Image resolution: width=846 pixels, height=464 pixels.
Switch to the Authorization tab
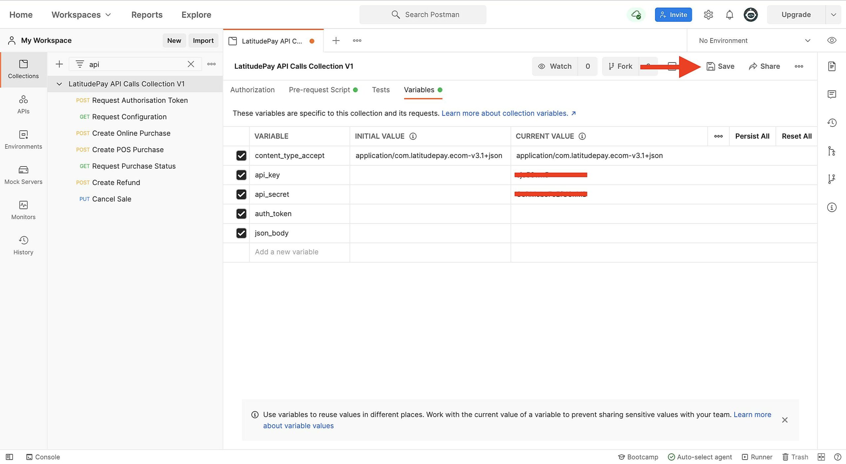coord(252,90)
